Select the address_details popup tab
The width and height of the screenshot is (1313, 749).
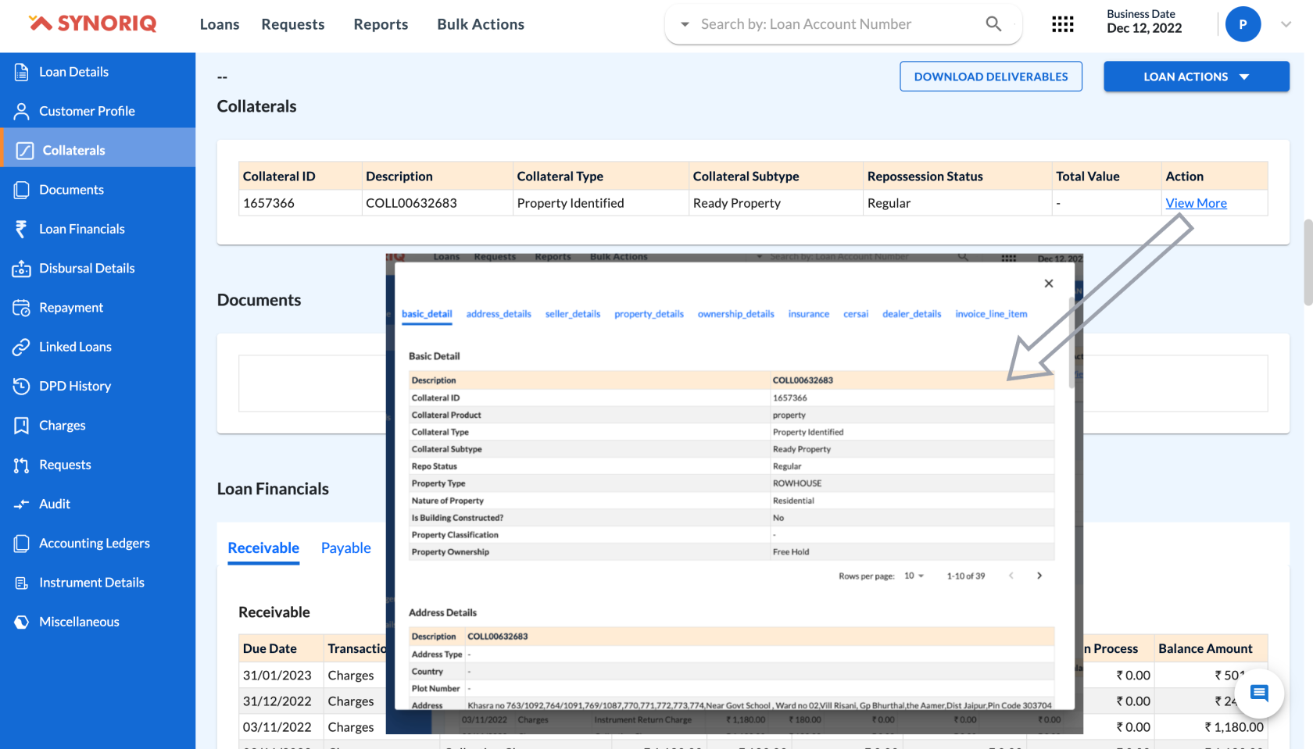click(x=499, y=314)
